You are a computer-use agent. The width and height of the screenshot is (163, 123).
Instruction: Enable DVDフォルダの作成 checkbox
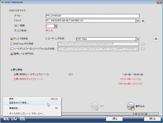pos(12,44)
